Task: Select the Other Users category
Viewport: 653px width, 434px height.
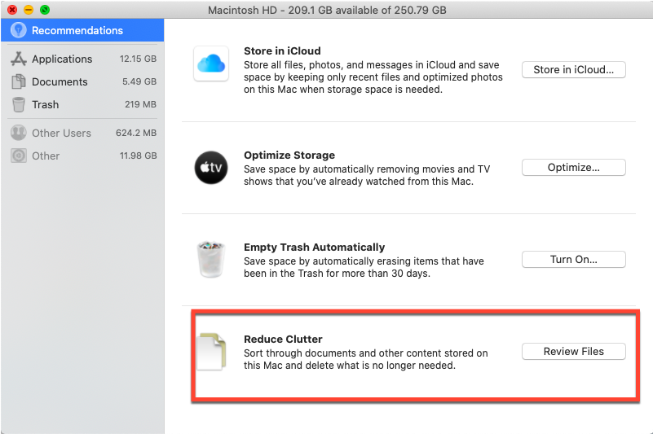Action: click(x=82, y=133)
